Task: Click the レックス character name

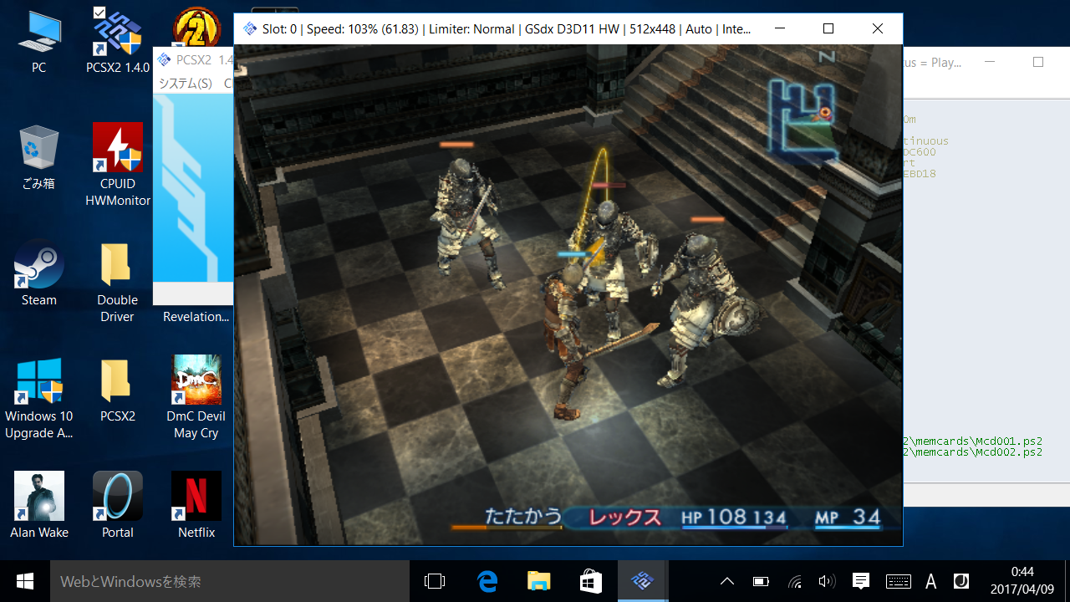Action: point(624,518)
